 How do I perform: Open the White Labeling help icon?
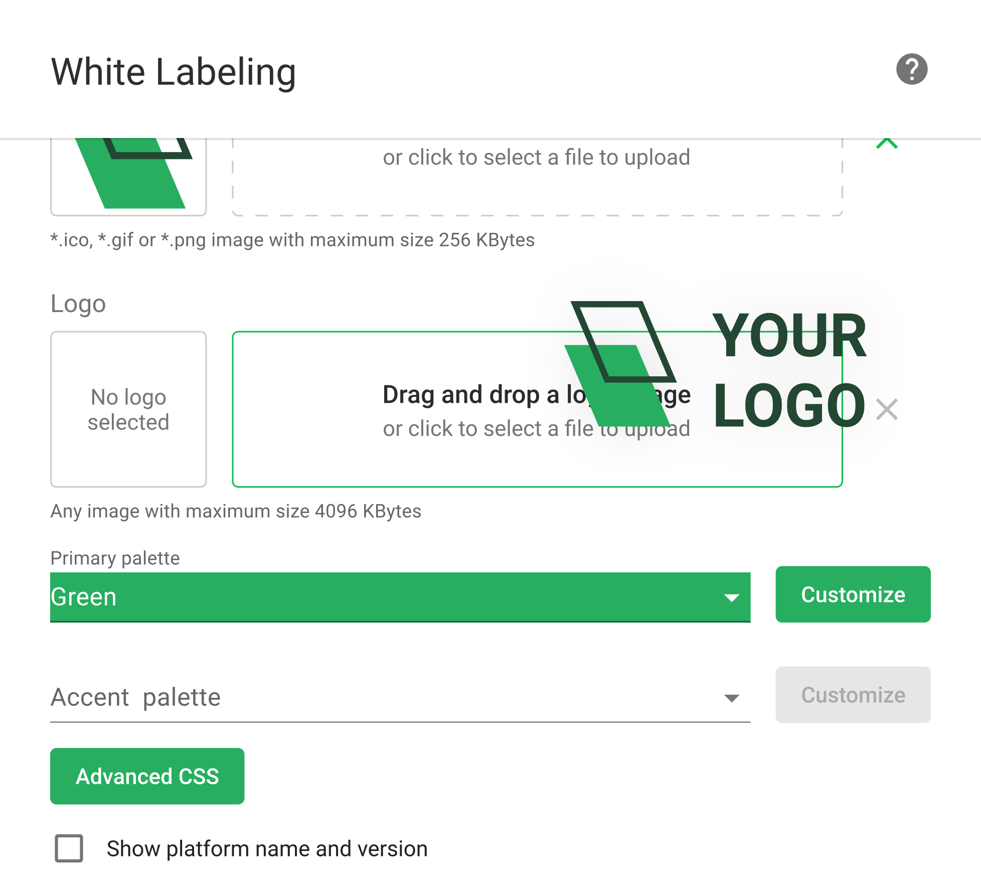[x=912, y=69]
